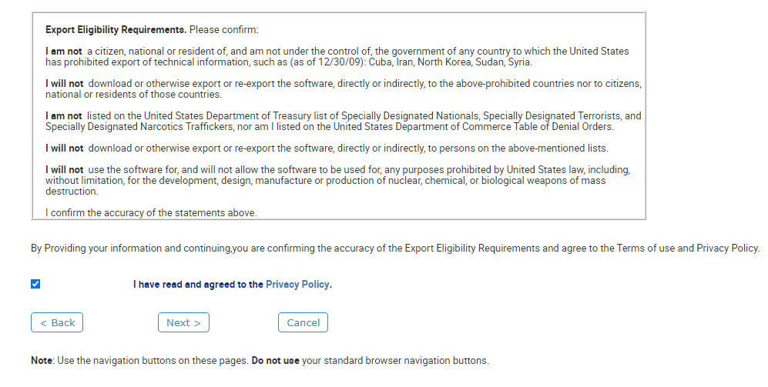Proceed by clicking the Next button
This screenshot has height=387, width=768.
pos(183,322)
